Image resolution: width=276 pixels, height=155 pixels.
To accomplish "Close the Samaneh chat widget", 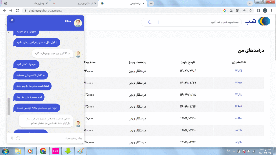I will coord(12,20).
